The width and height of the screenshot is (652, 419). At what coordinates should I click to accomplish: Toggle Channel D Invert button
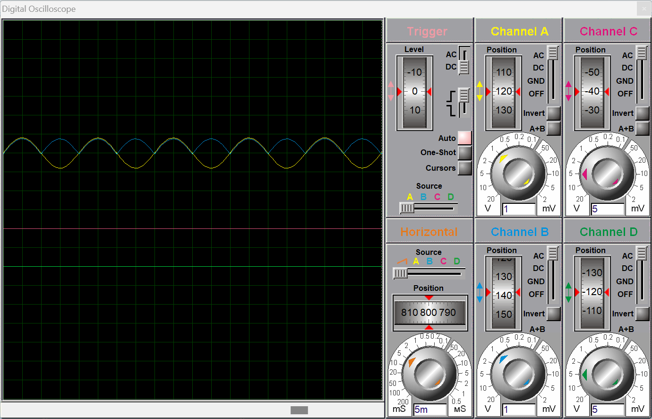(643, 314)
